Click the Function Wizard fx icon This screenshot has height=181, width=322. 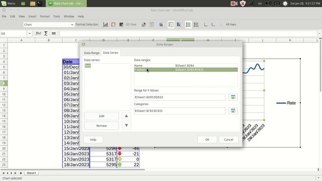point(38,33)
